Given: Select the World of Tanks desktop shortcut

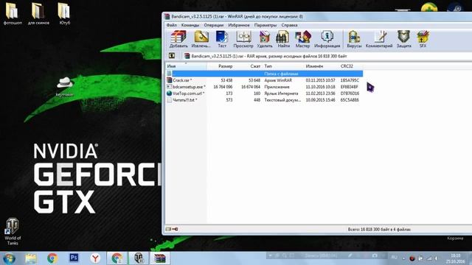Looking at the screenshot, I should click(x=13, y=231).
